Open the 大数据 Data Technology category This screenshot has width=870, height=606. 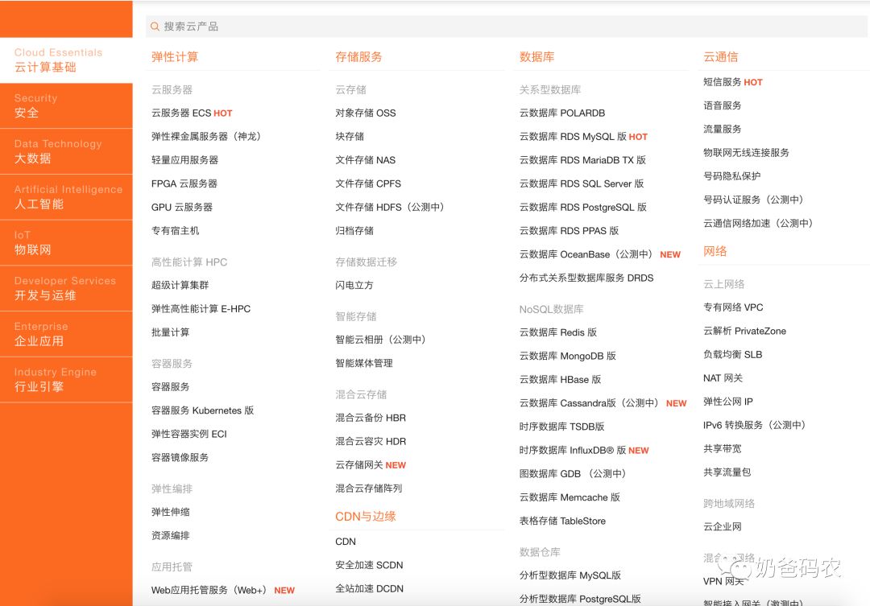(x=66, y=151)
